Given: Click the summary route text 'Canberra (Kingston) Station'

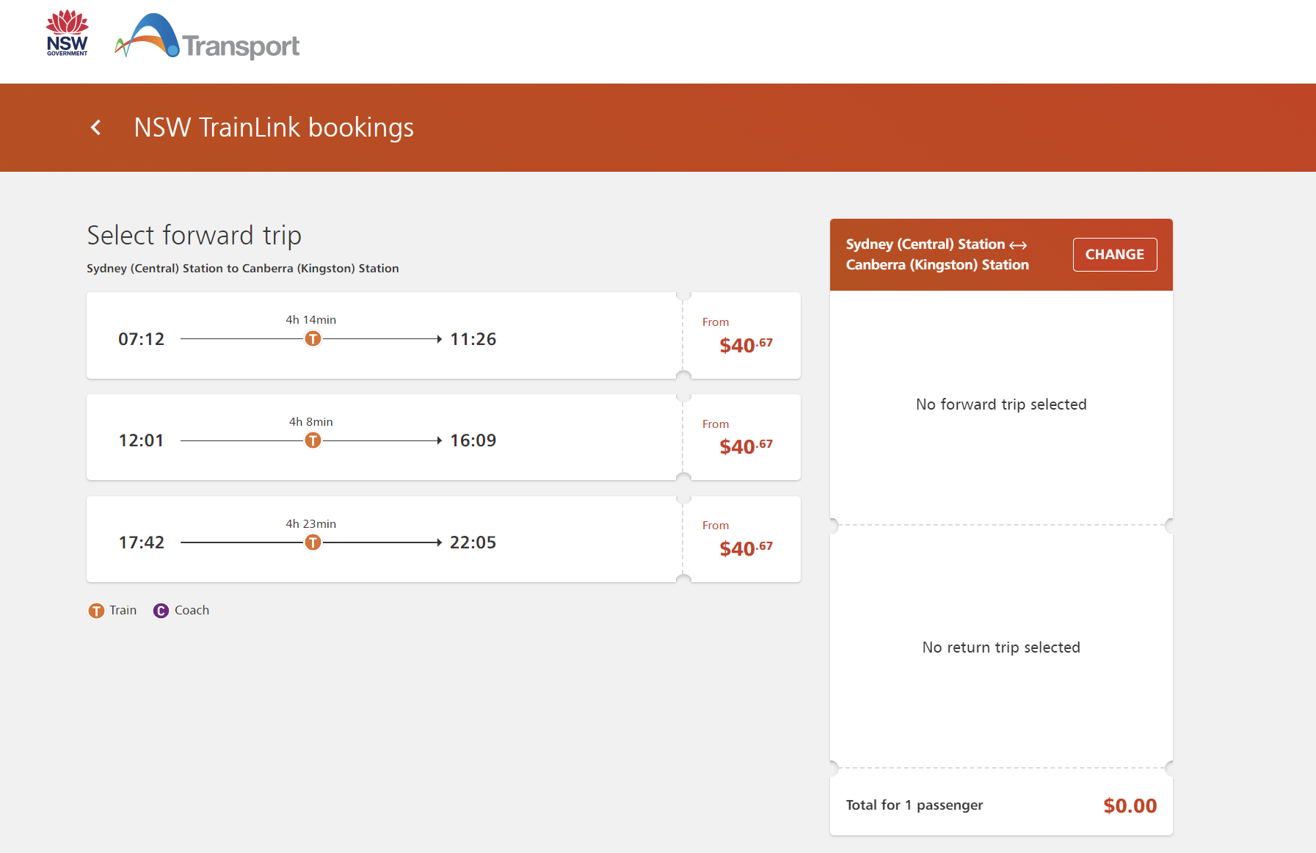Looking at the screenshot, I should [x=937, y=265].
